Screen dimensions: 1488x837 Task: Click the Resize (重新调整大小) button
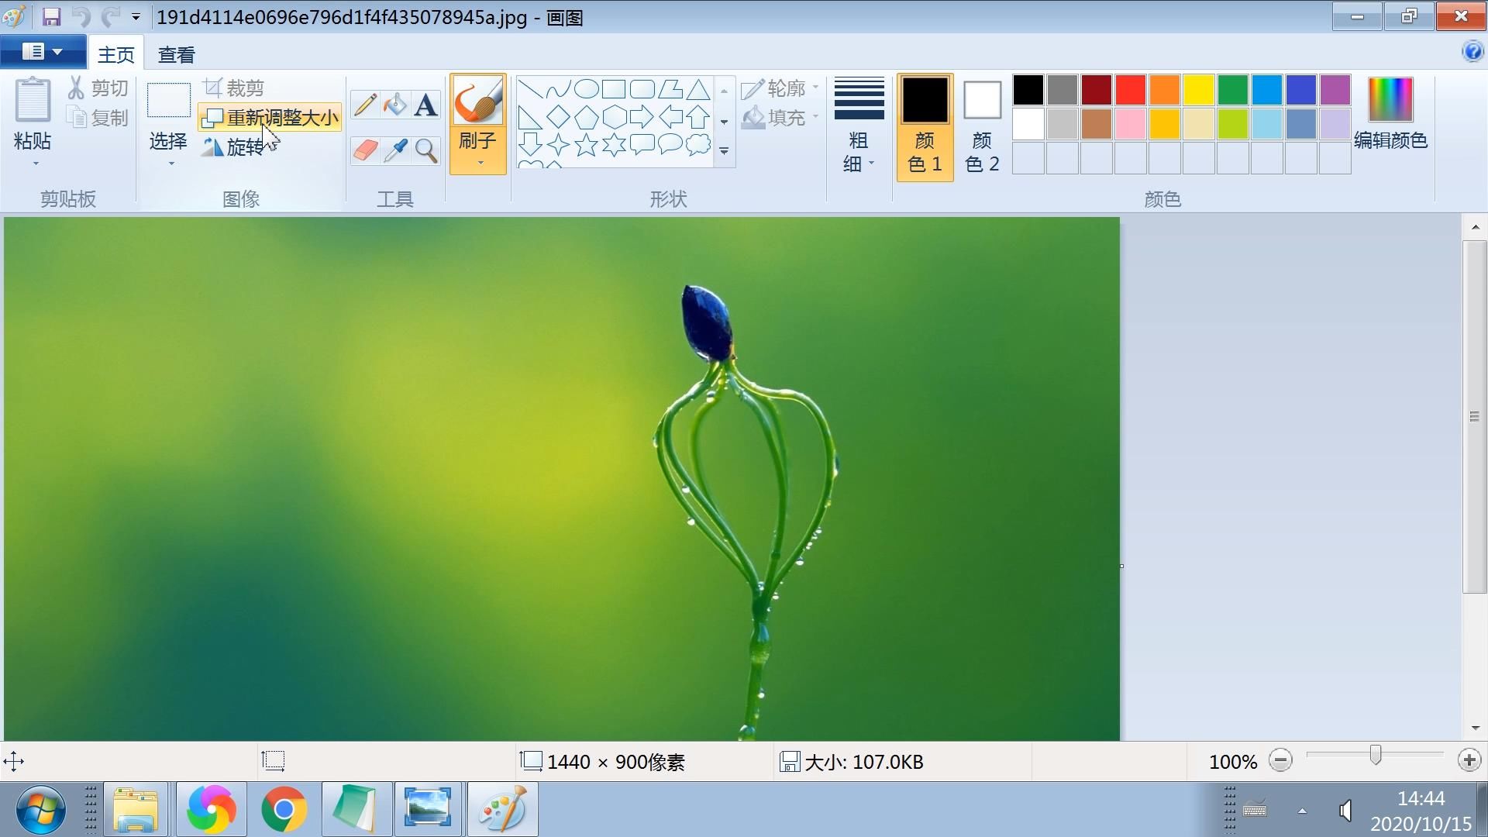coord(270,118)
